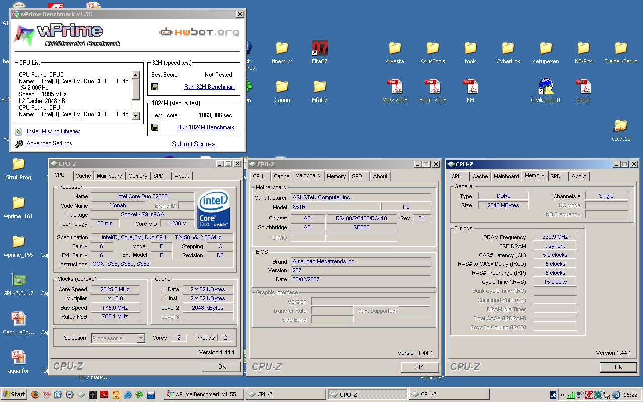
Task: Click the Run 32M Benchmark link
Action: [x=209, y=87]
